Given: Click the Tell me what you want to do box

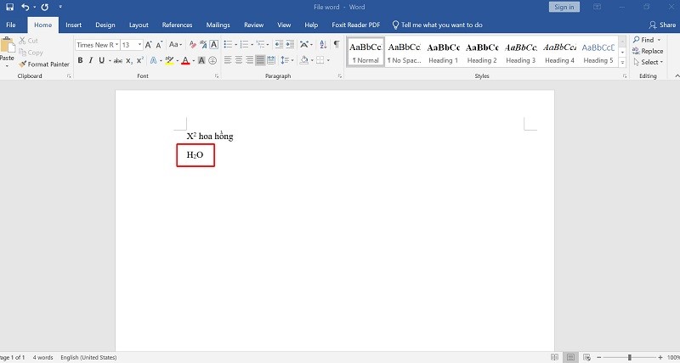Looking at the screenshot, I should point(437,25).
